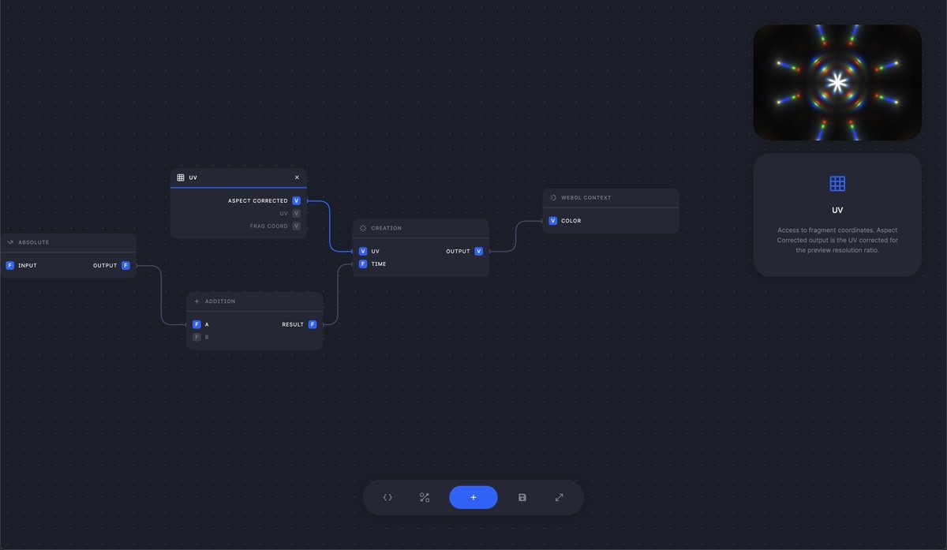The width and height of the screenshot is (947, 550).
Task: Click the Frag Coord output port
Action: click(x=297, y=226)
